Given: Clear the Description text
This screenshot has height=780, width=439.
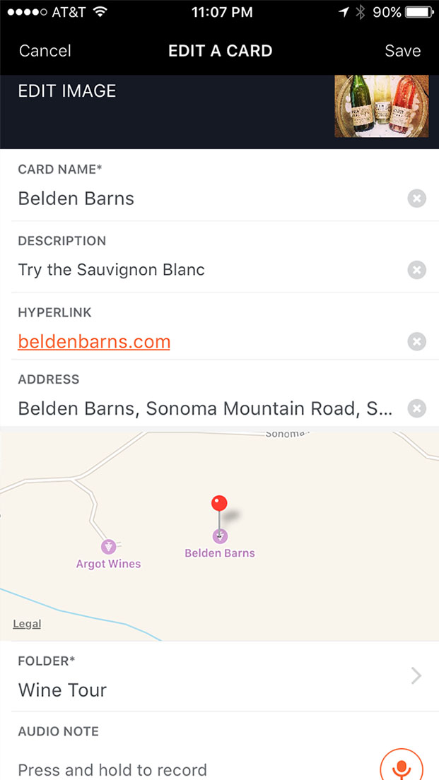Looking at the screenshot, I should [x=417, y=270].
